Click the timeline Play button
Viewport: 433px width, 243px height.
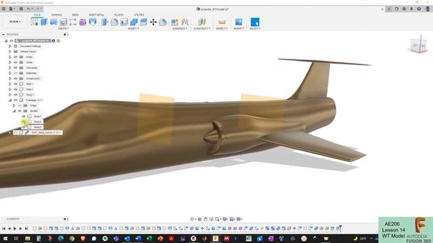15,228
